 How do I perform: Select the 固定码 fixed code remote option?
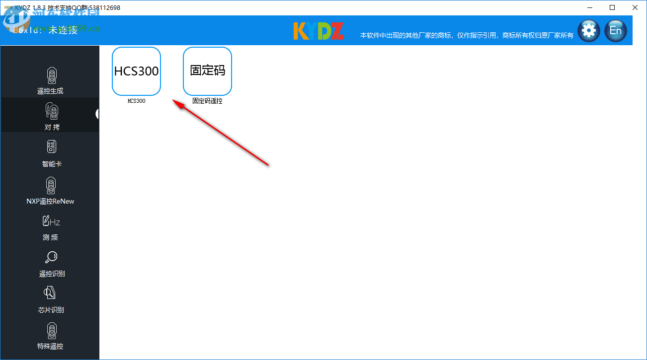(x=207, y=71)
